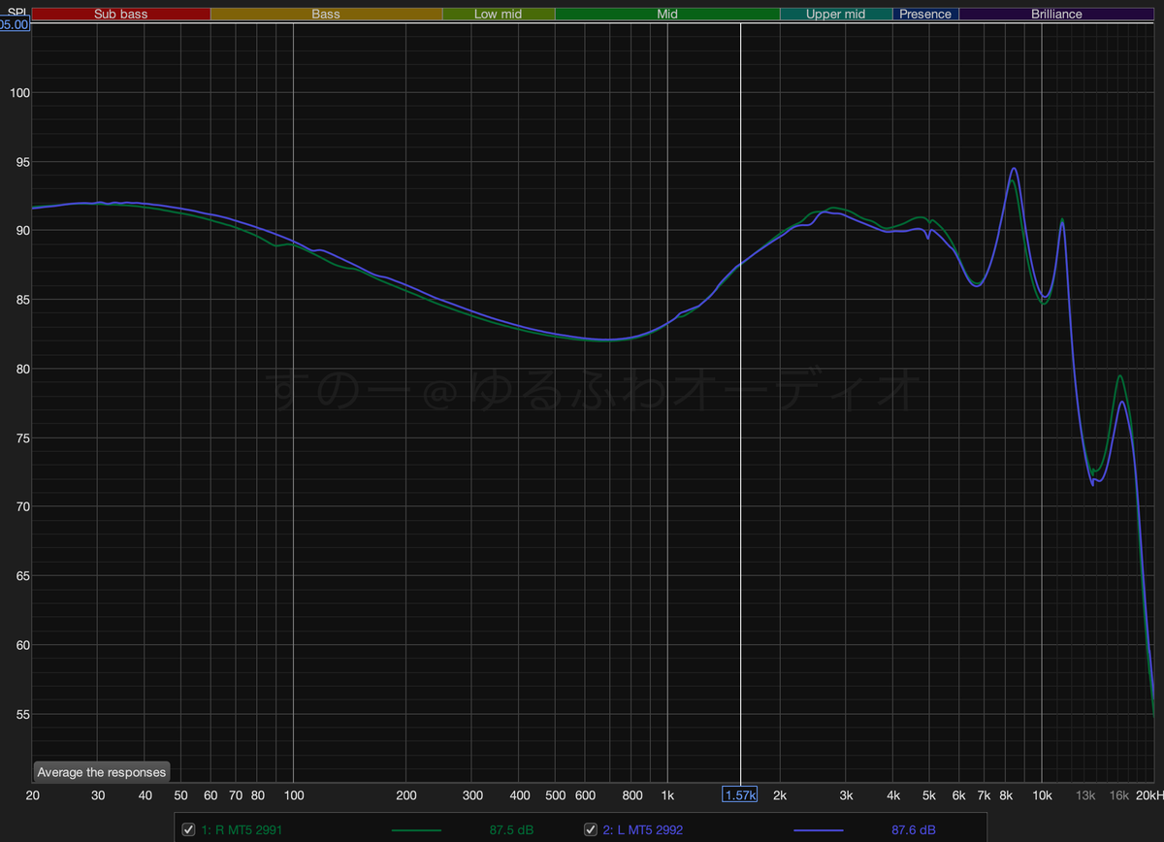Image resolution: width=1164 pixels, height=842 pixels.
Task: Click the Mid frequency band label
Action: tap(667, 15)
